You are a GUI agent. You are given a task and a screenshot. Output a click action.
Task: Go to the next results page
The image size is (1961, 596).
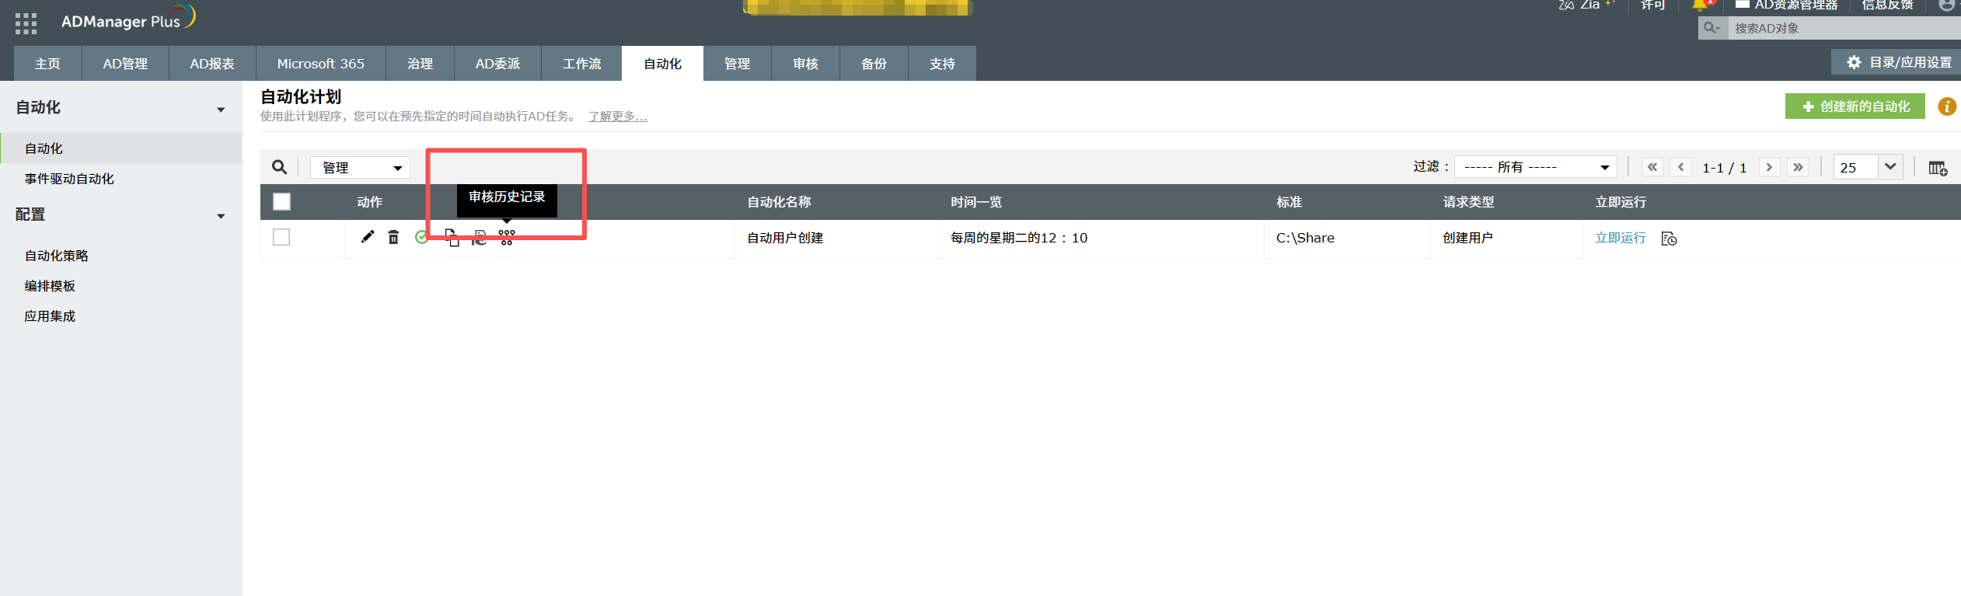pyautogui.click(x=1770, y=167)
